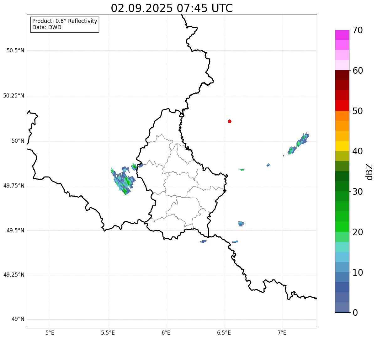Image resolution: width=377 pixels, height=339 pixels.
Task: Pick the bright green colorbar swatch above 20
Action: 342,226
